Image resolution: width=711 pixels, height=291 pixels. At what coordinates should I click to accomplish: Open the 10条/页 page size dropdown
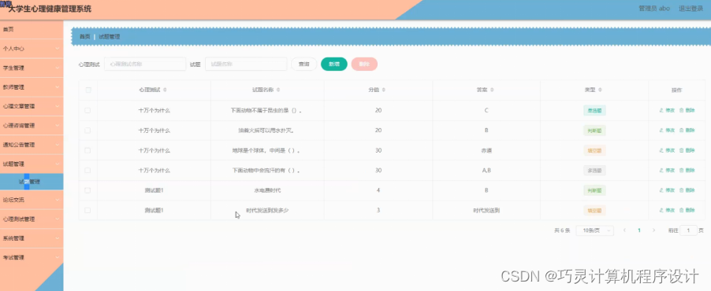coord(594,230)
